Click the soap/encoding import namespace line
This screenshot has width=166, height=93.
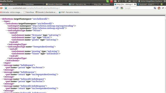tap(41, 26)
